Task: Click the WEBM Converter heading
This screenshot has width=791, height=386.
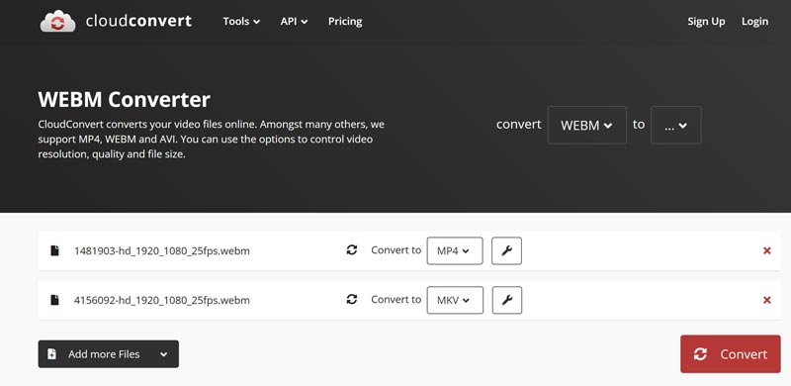Action: [x=125, y=100]
